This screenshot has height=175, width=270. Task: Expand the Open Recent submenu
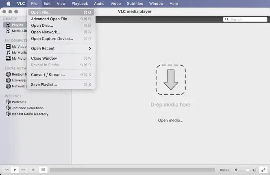pos(61,48)
